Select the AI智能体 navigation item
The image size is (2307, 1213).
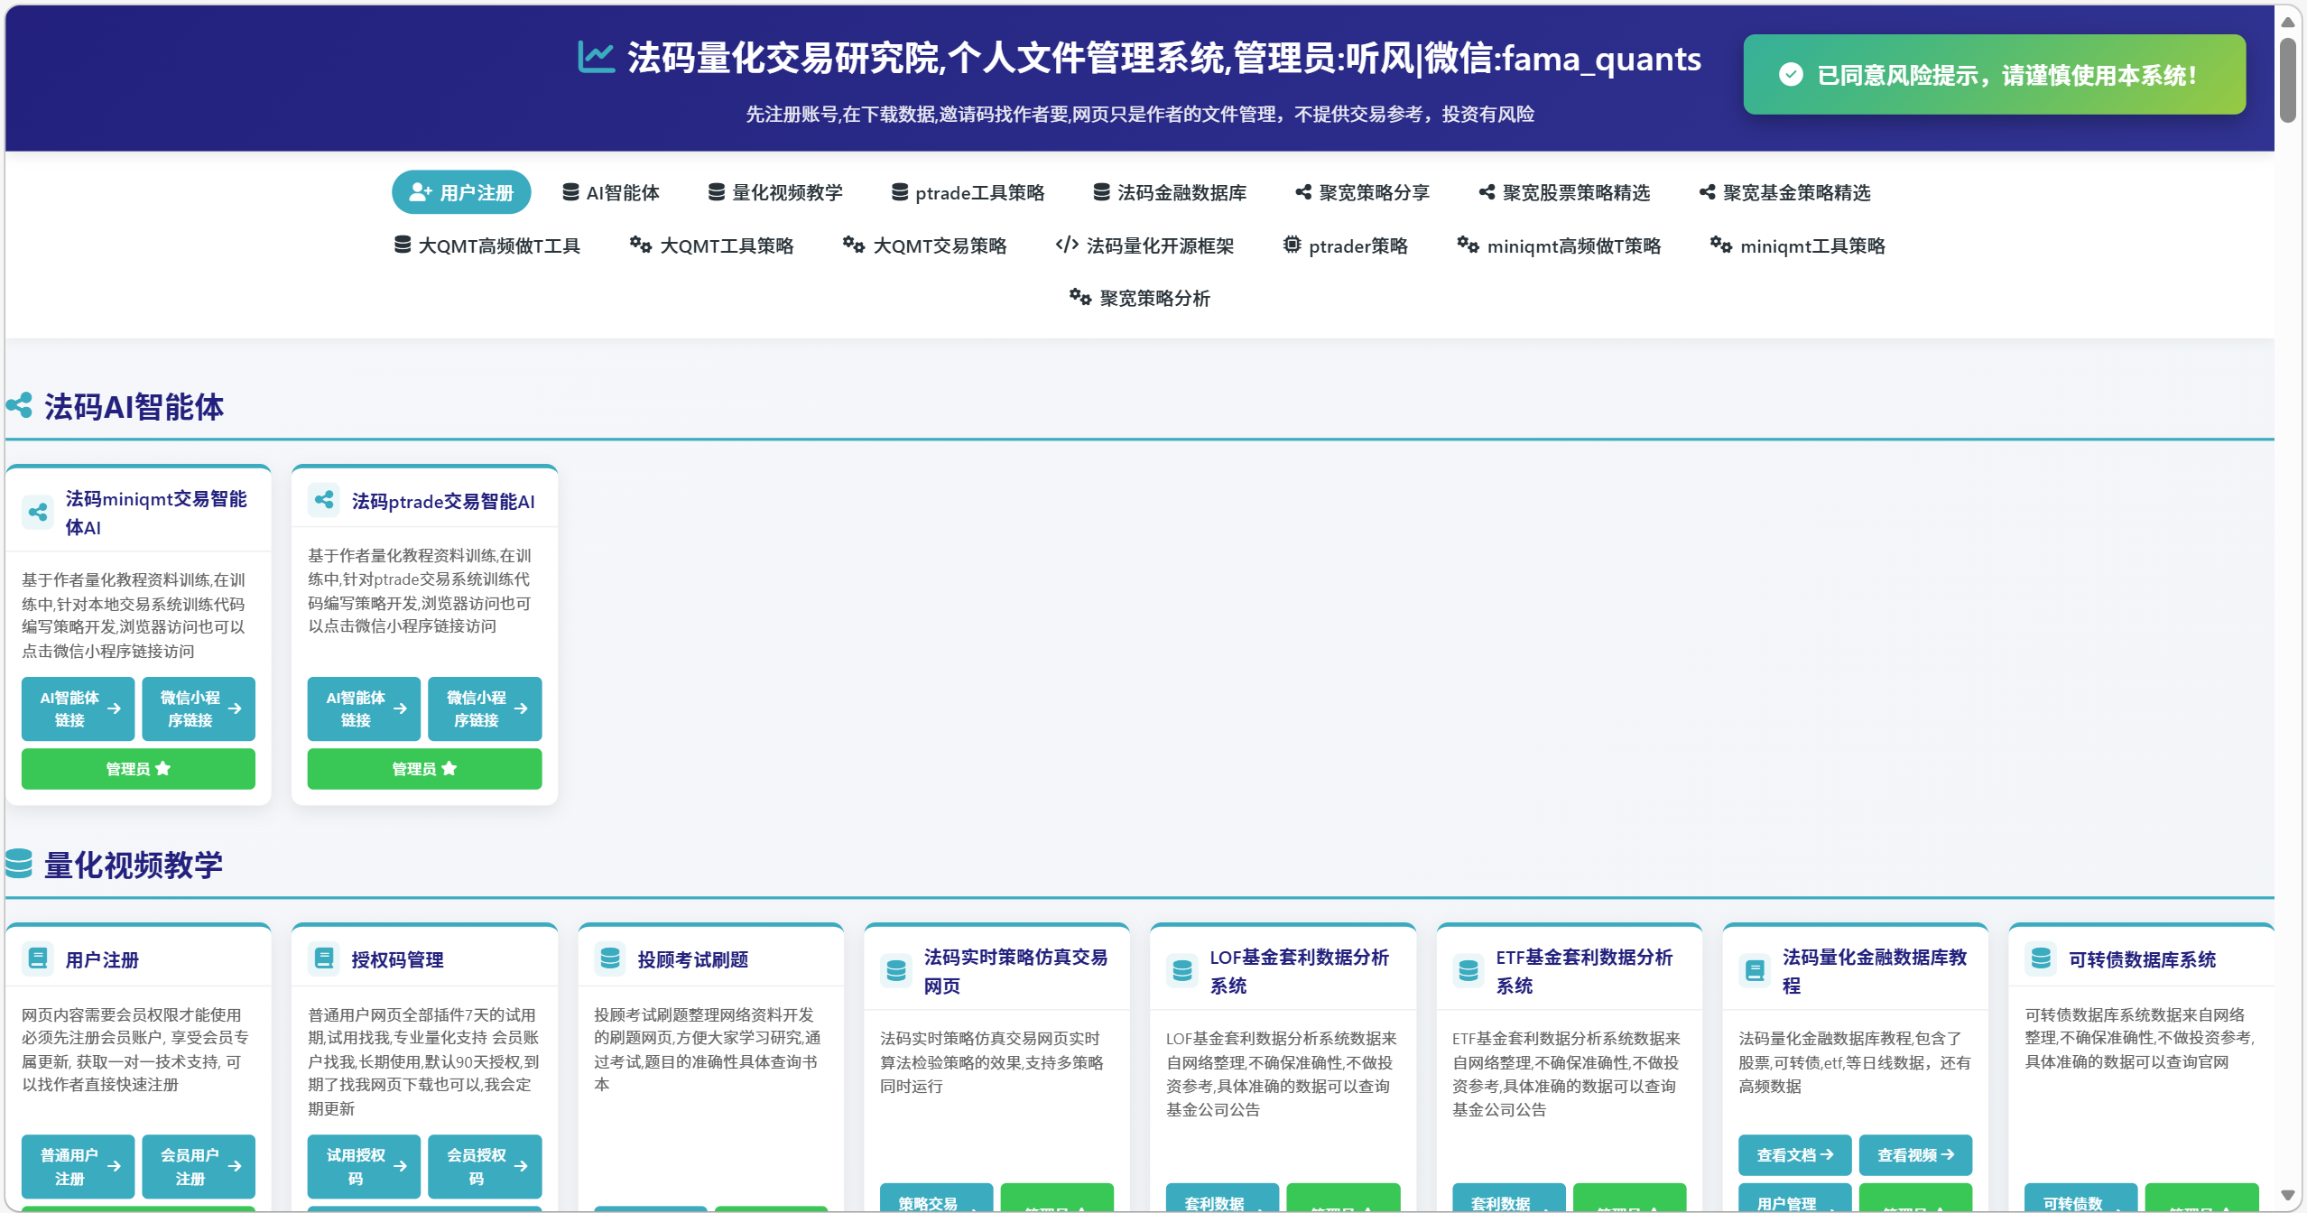(x=611, y=192)
